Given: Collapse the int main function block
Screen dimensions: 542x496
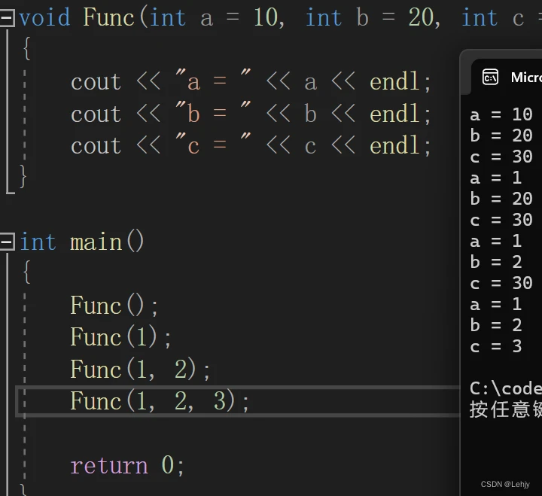Looking at the screenshot, I should (7, 242).
